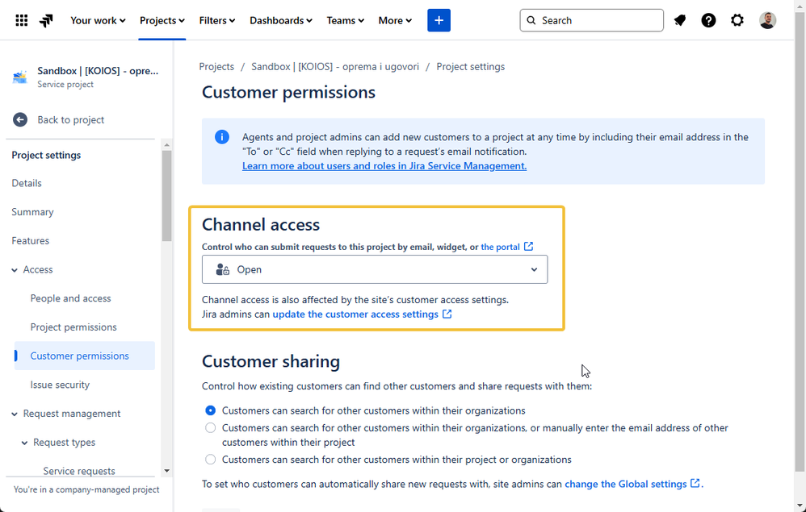
Task: Open Details in project settings
Action: 27,183
